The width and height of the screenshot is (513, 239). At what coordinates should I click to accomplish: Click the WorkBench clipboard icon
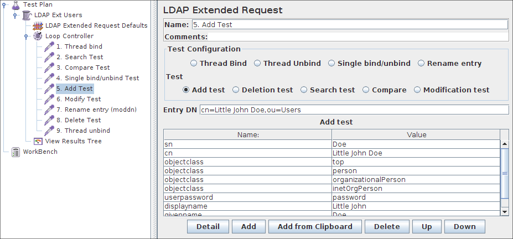tap(15, 152)
